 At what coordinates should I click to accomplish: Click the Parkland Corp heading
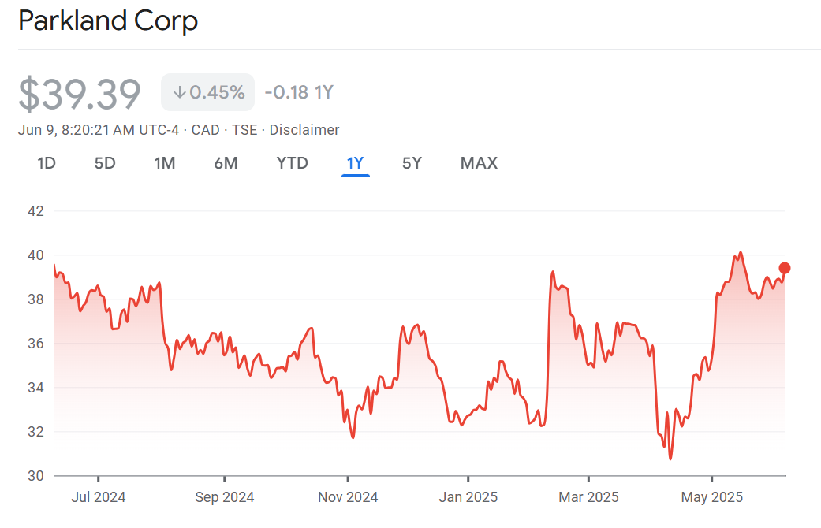[x=108, y=21]
